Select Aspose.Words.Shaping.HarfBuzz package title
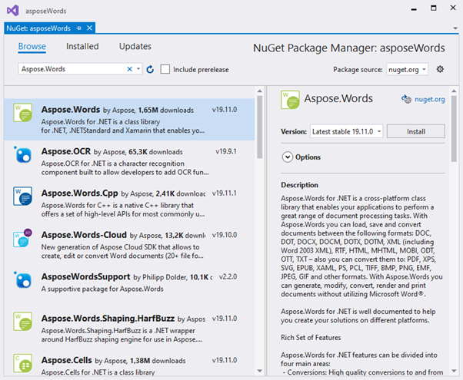Screen dimensions: 463x380 [x=108, y=319]
